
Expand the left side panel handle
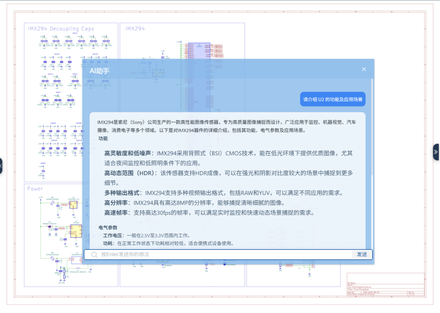(x=1, y=166)
